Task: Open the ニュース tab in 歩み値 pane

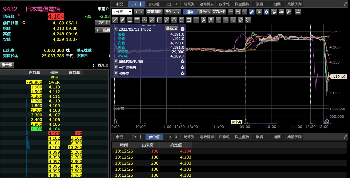Action: (172, 137)
